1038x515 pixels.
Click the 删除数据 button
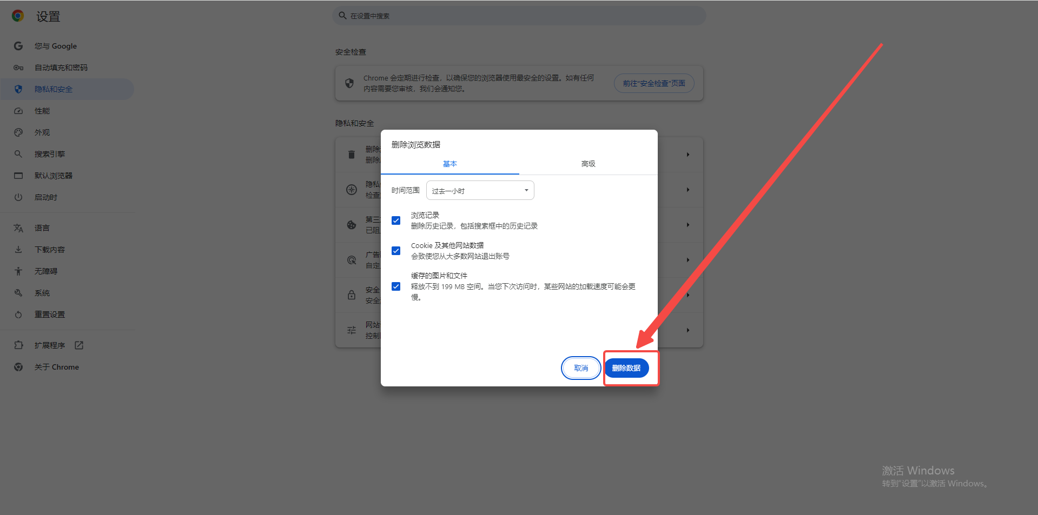coord(626,368)
